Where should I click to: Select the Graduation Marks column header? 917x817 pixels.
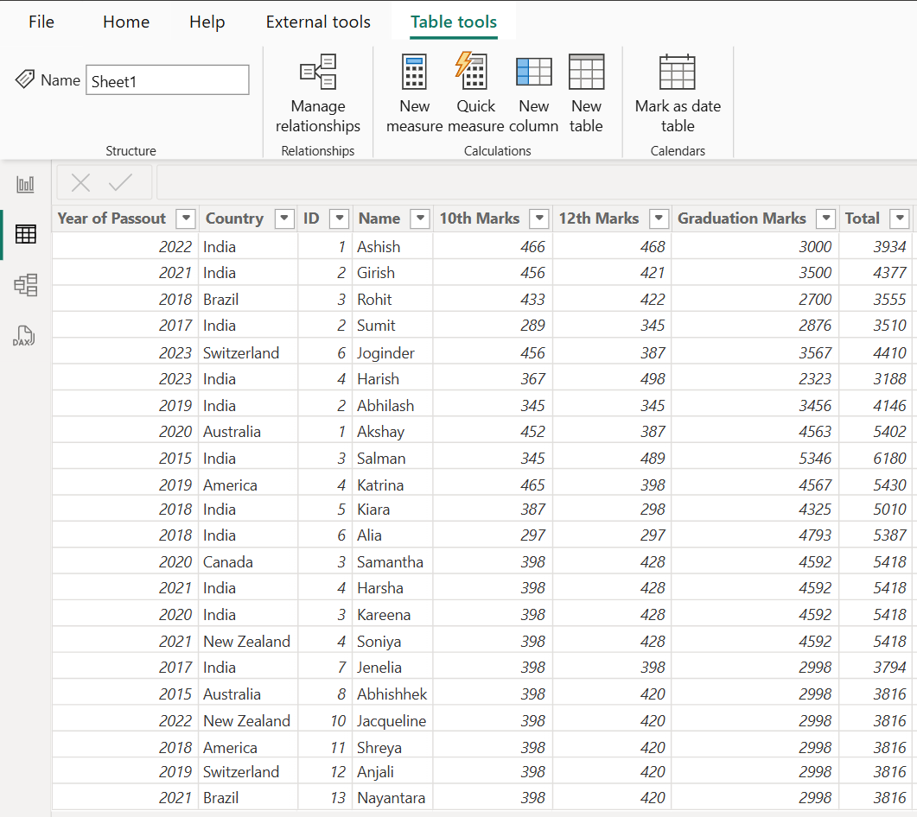click(742, 218)
